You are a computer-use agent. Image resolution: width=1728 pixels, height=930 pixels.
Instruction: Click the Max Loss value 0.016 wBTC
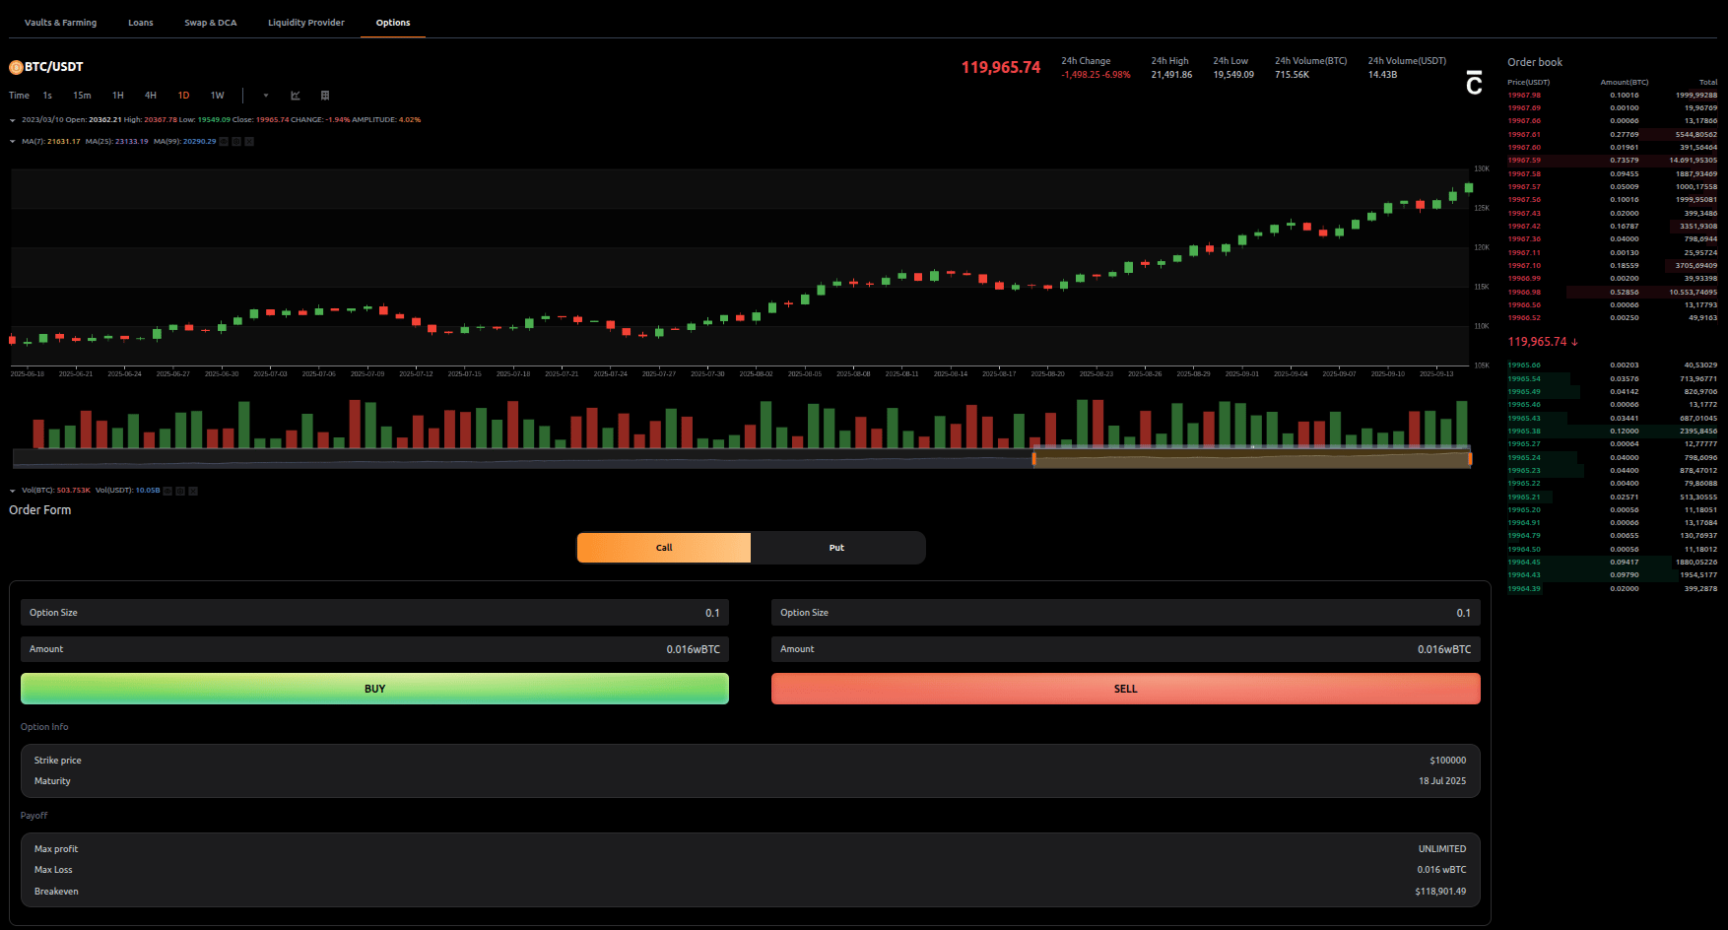pyautogui.click(x=1441, y=870)
